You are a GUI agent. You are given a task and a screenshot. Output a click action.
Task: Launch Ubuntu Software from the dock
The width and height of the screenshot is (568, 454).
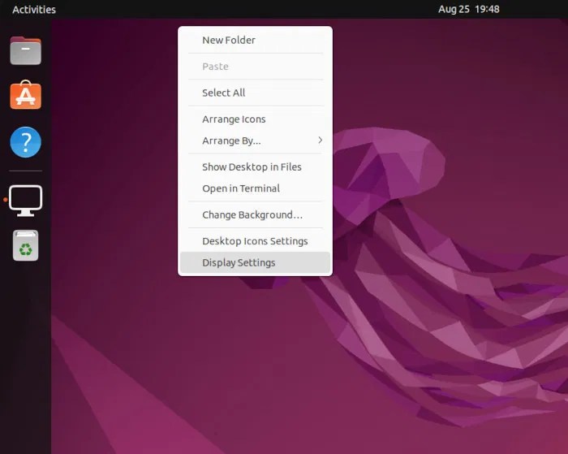[x=25, y=95]
